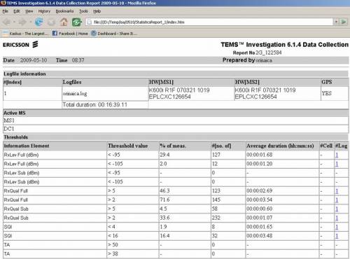This screenshot has height=259, width=350.
Task: Open the Kaskus bookmark
Action: [x=26, y=34]
